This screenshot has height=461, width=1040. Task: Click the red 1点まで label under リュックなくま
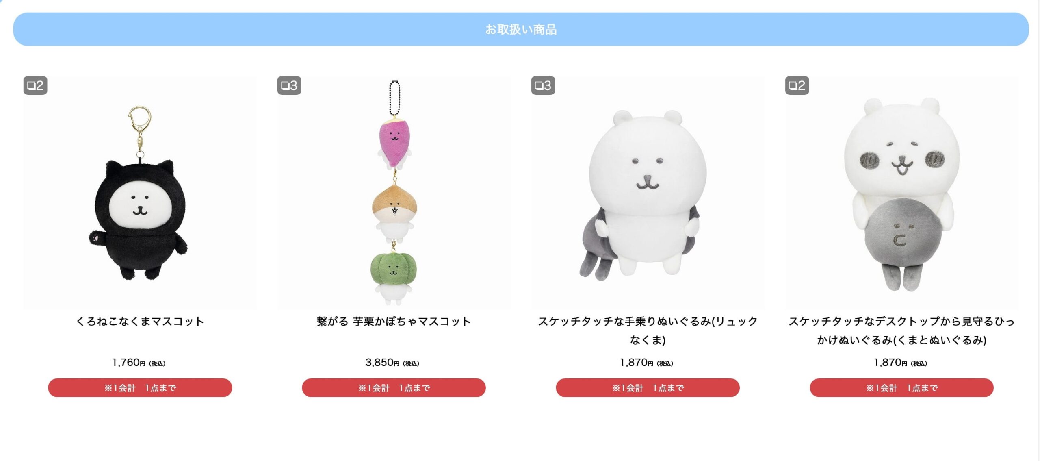(648, 388)
